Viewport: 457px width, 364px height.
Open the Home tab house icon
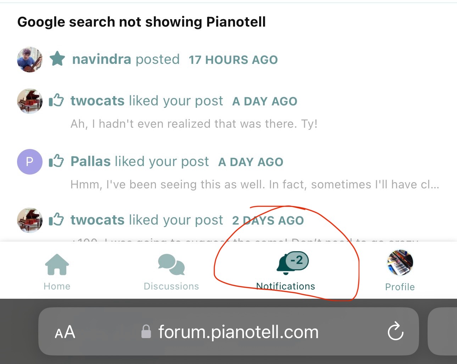pos(57,265)
